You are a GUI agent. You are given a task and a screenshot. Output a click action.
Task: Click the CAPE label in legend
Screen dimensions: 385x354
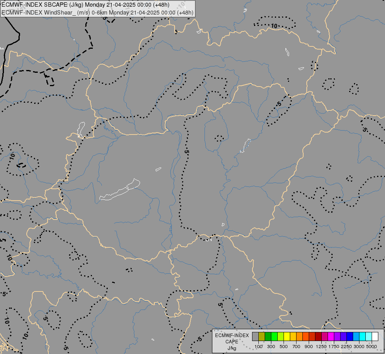point(232,342)
